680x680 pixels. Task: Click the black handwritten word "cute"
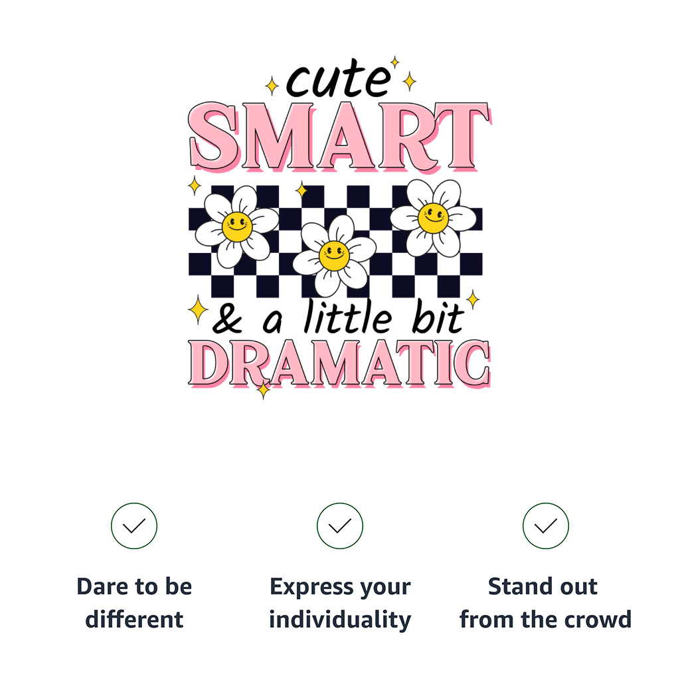click(338, 81)
